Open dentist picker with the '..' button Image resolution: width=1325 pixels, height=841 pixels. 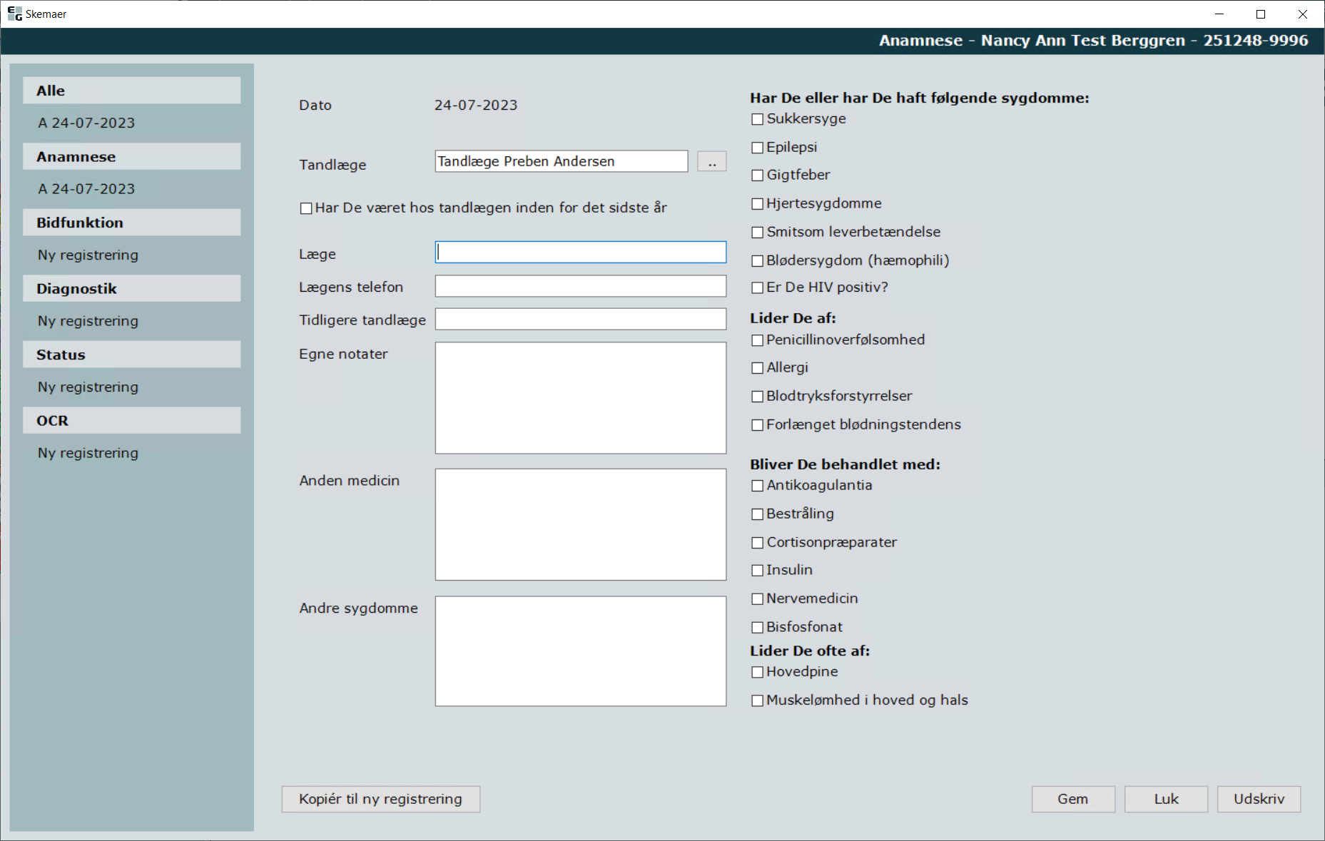point(712,162)
